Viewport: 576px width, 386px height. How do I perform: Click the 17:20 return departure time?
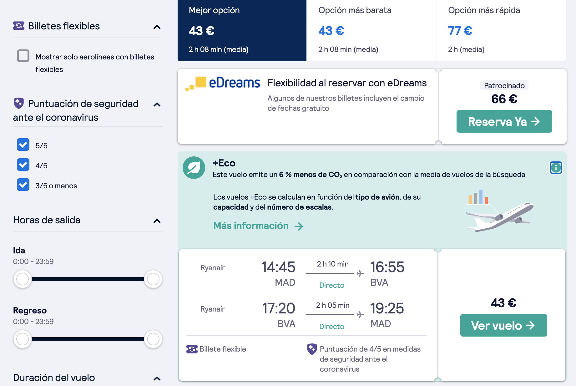[278, 308]
